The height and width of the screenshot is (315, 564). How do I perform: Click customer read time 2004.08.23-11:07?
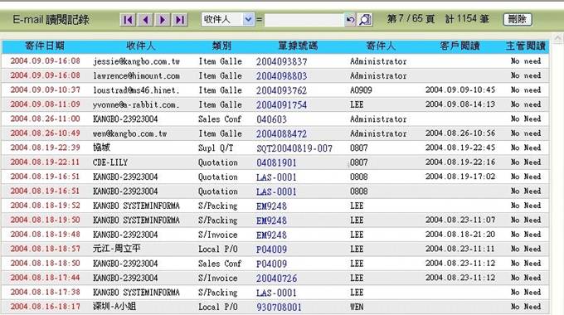[460, 220]
